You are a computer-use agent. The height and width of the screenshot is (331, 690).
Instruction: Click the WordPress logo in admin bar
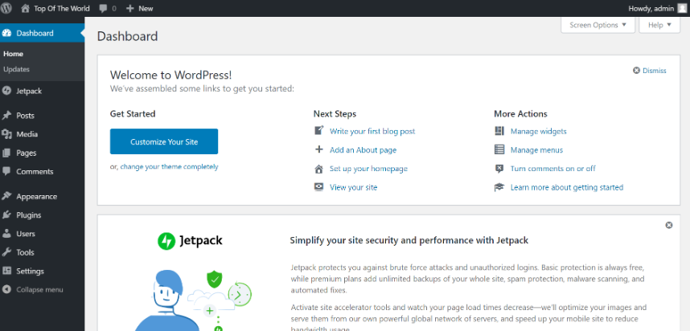point(6,8)
